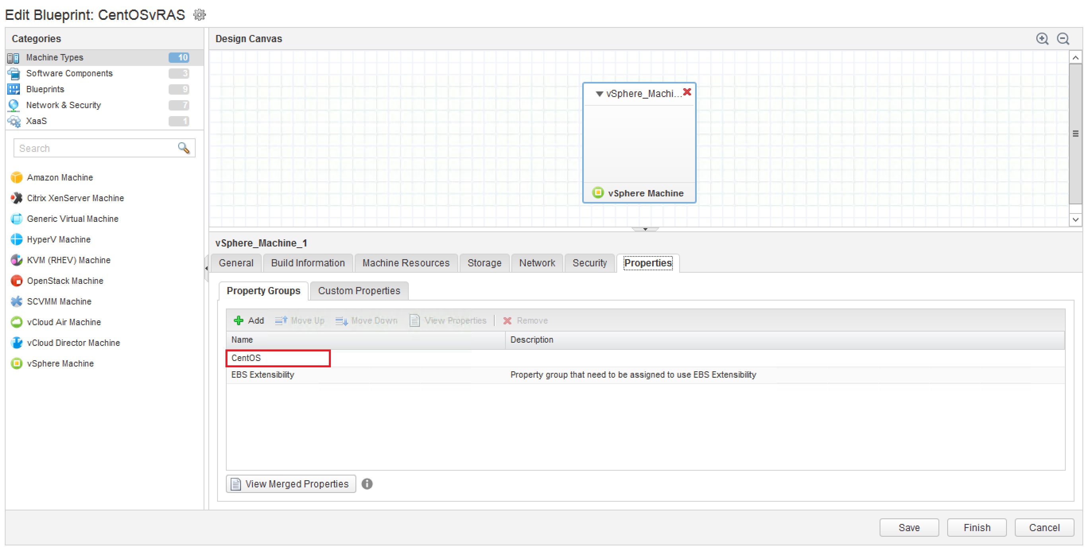Select the CentOS property group row
Viewport: 1088px width, 551px height.
pos(645,358)
